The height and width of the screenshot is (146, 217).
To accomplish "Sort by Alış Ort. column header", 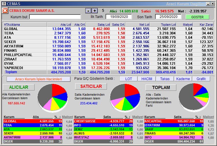I will point(79,25).
